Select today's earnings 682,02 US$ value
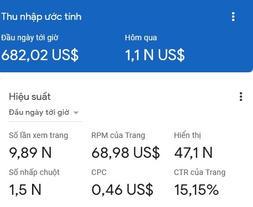Image resolution: width=253 pixels, height=207 pixels. tap(40, 55)
